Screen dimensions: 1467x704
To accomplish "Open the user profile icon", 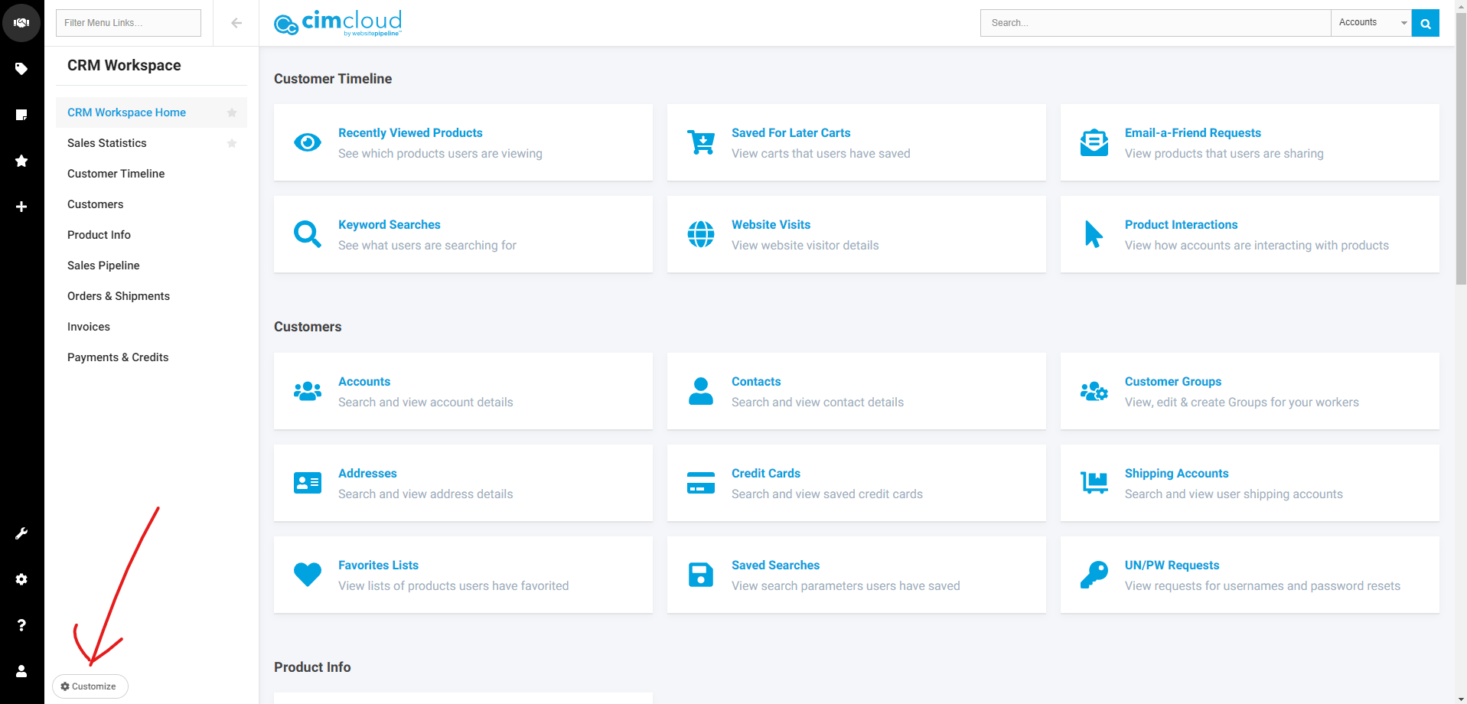I will pyautogui.click(x=21, y=671).
